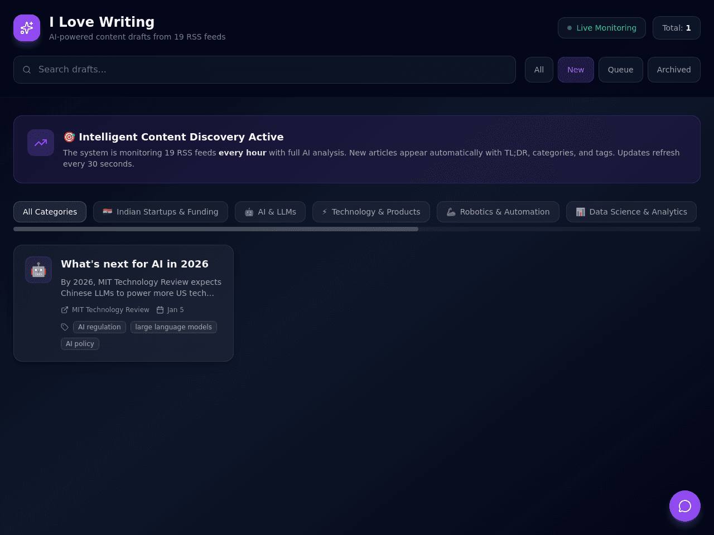Click the large language models tag
Screen dimensions: 714x535
point(173,327)
